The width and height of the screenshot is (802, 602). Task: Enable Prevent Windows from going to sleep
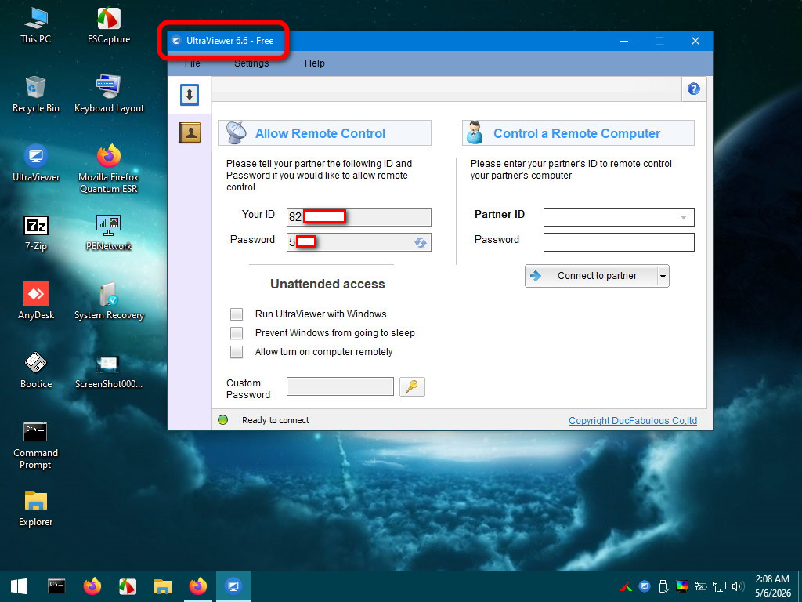[x=237, y=332]
